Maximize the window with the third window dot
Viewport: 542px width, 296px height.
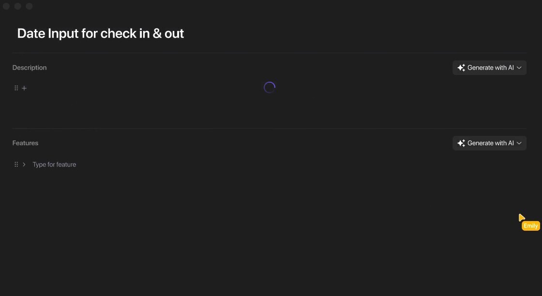coord(29,6)
